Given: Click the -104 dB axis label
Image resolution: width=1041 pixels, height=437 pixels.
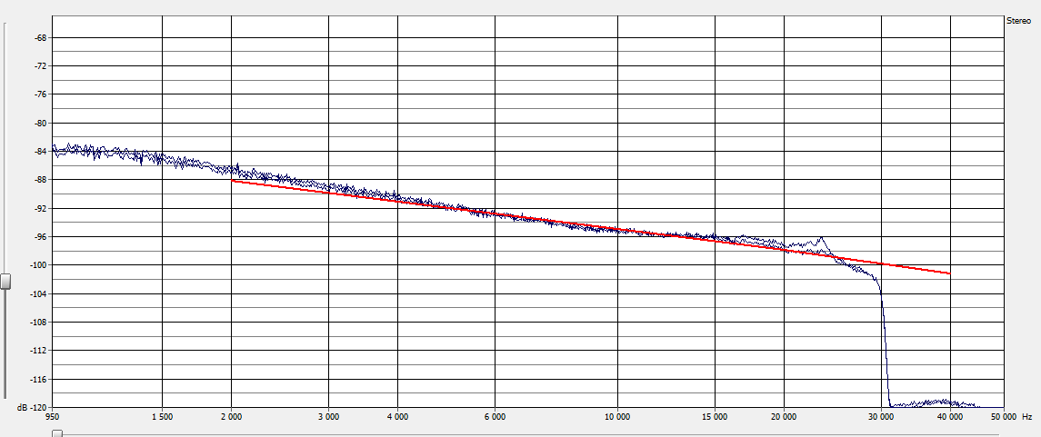Looking at the screenshot, I should pyautogui.click(x=39, y=293).
